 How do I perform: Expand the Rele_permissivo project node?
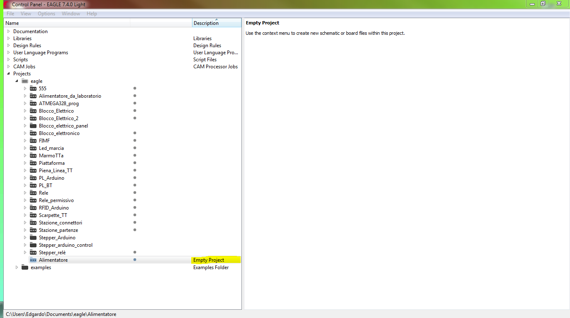[x=25, y=200]
